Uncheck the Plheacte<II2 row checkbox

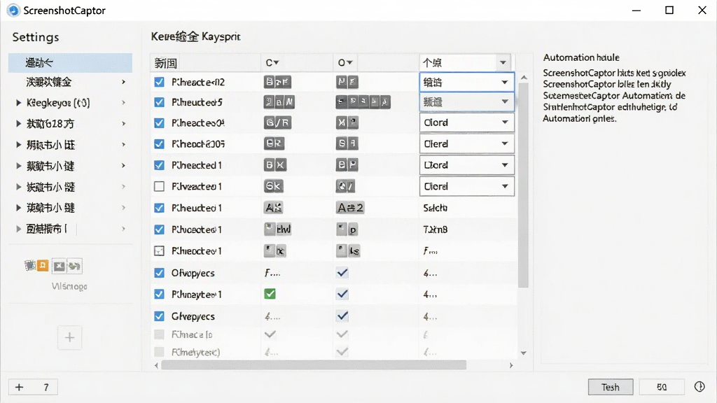(159, 82)
